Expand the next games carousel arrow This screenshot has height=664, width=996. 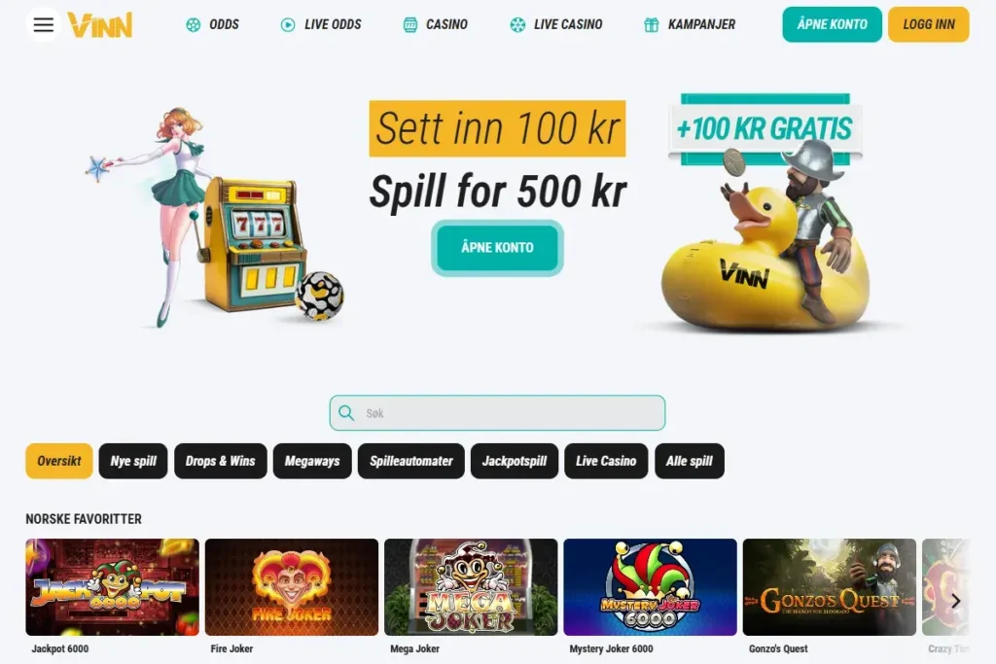pyautogui.click(x=955, y=601)
